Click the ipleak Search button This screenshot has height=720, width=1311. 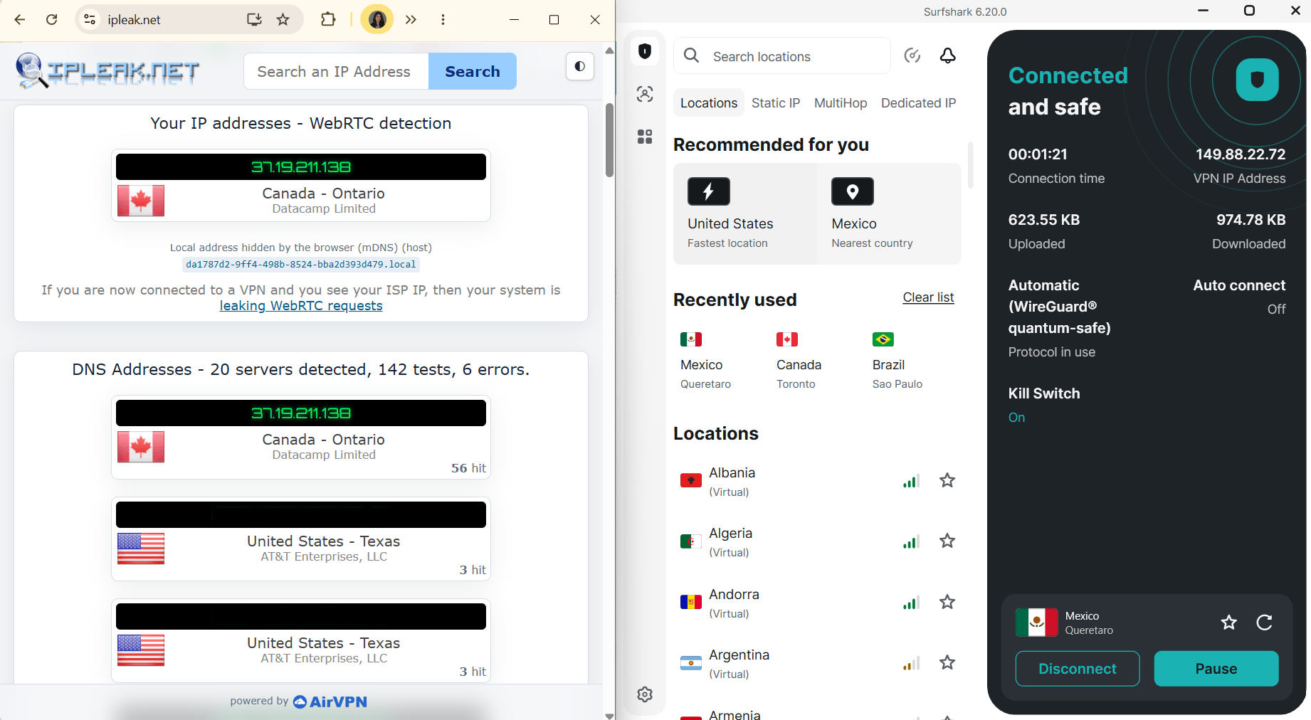click(473, 71)
